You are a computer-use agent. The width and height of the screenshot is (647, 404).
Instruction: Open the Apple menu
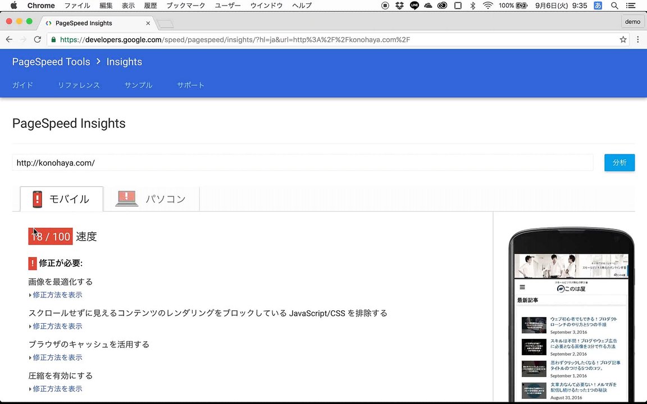pos(13,6)
